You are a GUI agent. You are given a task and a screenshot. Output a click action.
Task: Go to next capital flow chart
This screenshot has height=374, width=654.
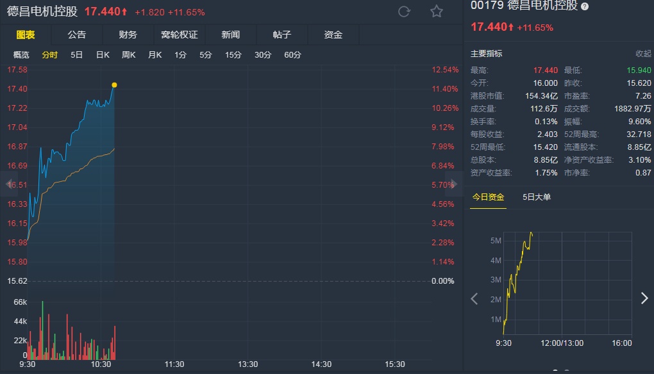[x=644, y=298]
